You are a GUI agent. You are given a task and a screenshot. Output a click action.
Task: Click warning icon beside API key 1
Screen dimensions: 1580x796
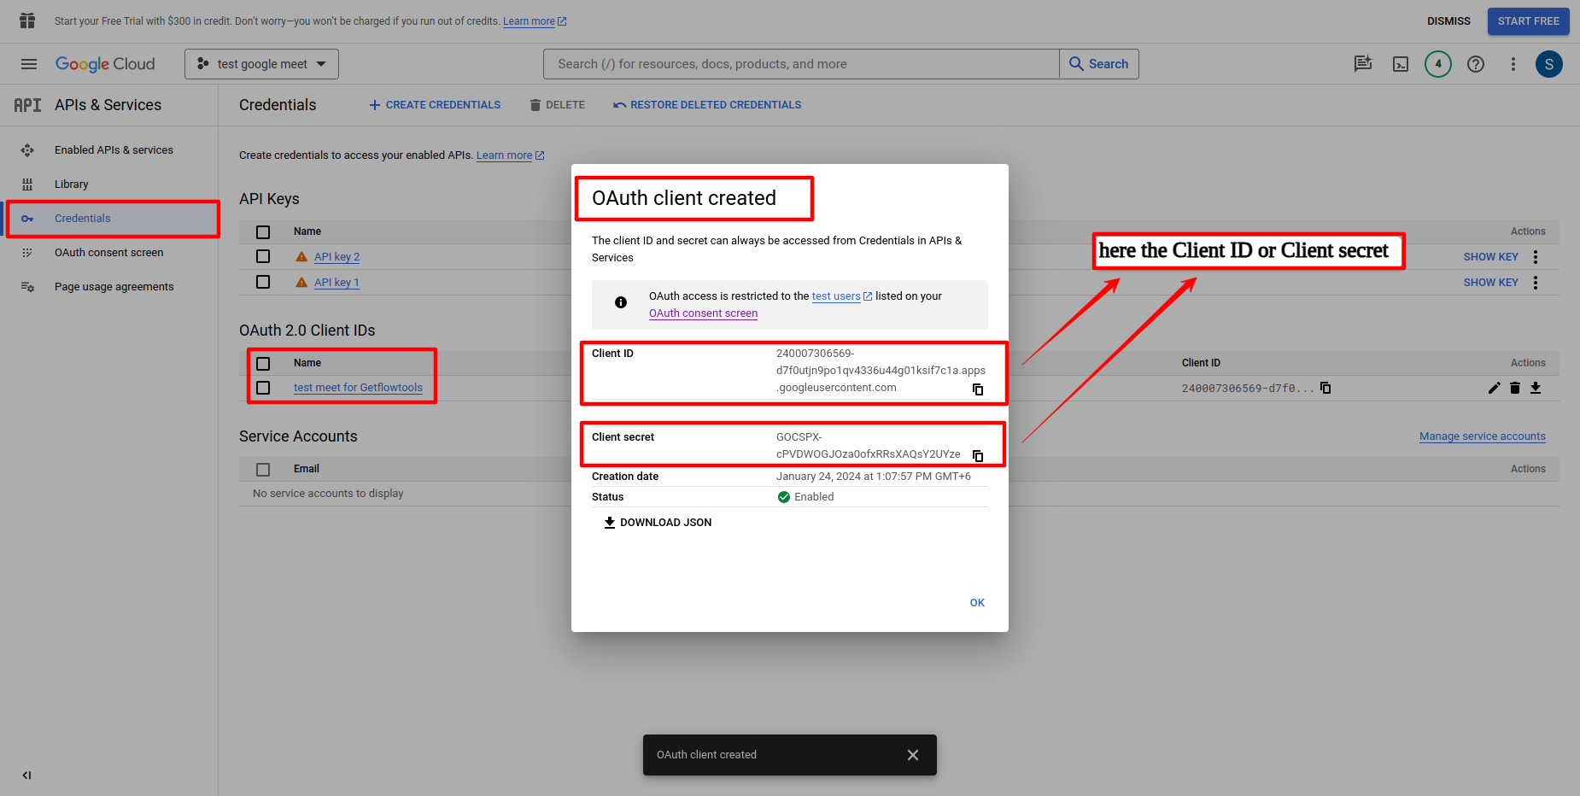(301, 282)
